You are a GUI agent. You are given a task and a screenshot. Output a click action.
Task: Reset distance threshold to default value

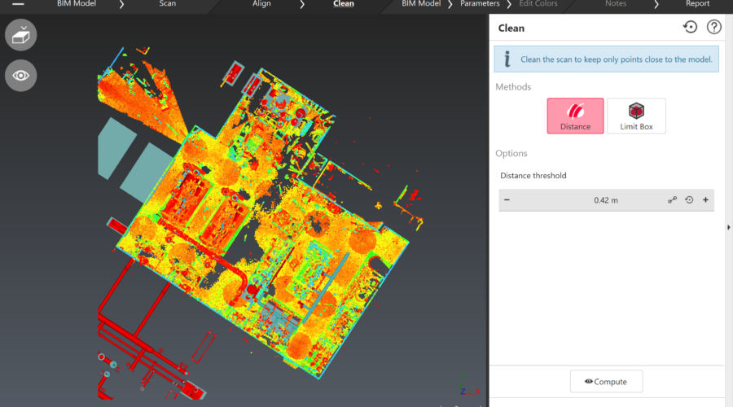[689, 200]
